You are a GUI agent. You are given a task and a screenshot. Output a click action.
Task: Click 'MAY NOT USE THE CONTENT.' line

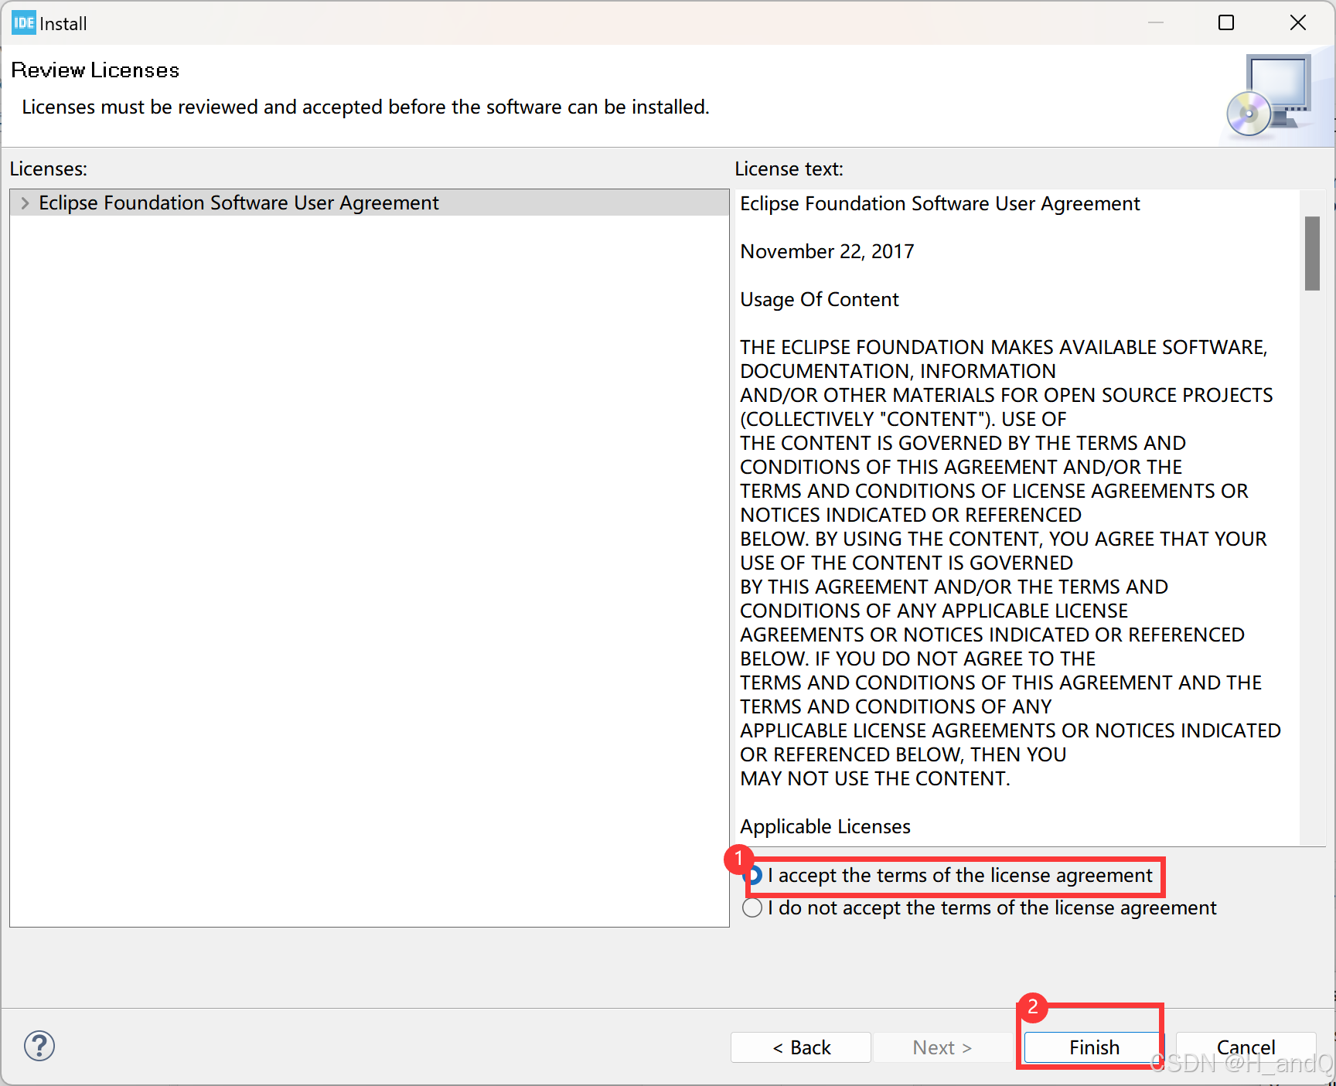pyautogui.click(x=875, y=778)
